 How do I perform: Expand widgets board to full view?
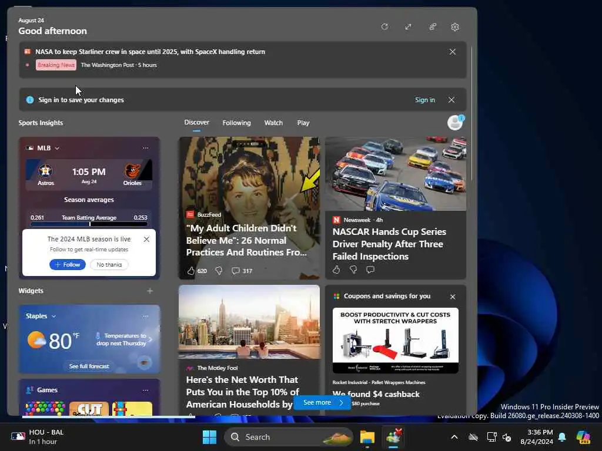point(408,27)
